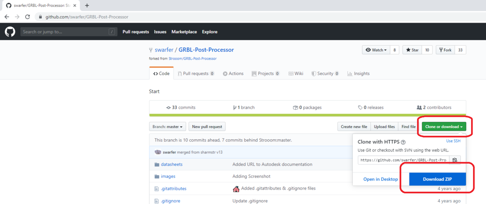Viewport: 486px width, 204px height.
Task: Switch to the Pull requests tab
Action: coord(196,74)
